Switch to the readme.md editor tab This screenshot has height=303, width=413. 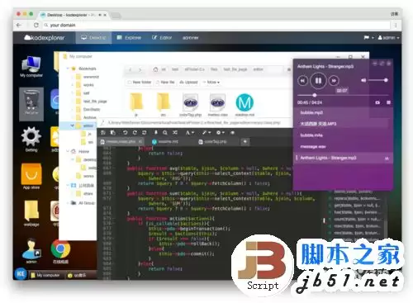[165, 141]
